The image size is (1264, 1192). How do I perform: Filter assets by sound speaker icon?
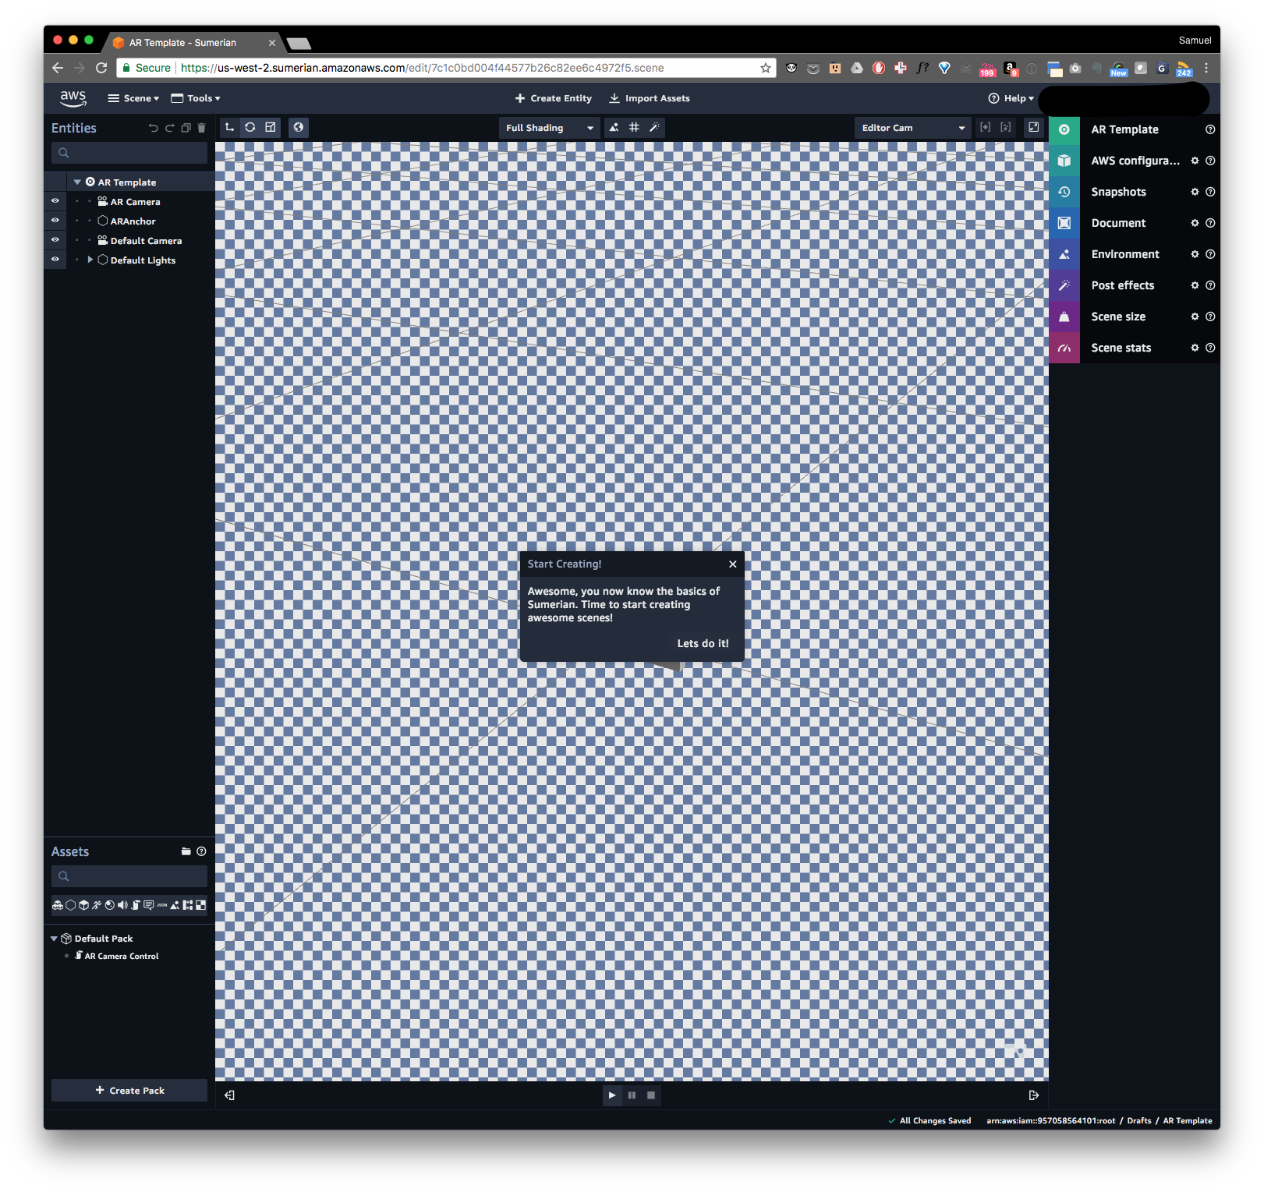click(x=122, y=905)
